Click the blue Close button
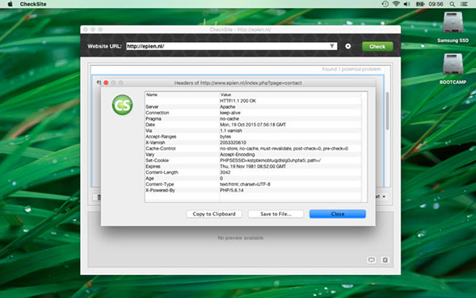Screen dimensions: 476x298 (338, 214)
